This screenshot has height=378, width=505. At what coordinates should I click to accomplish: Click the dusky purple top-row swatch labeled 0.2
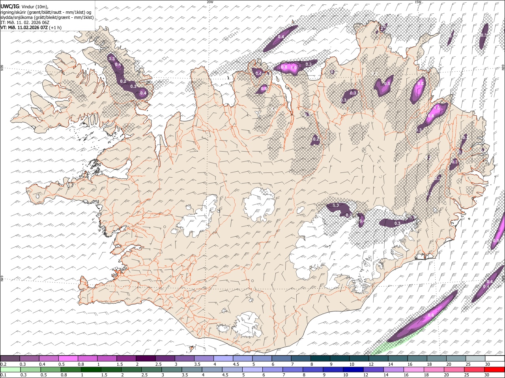(x=10, y=358)
